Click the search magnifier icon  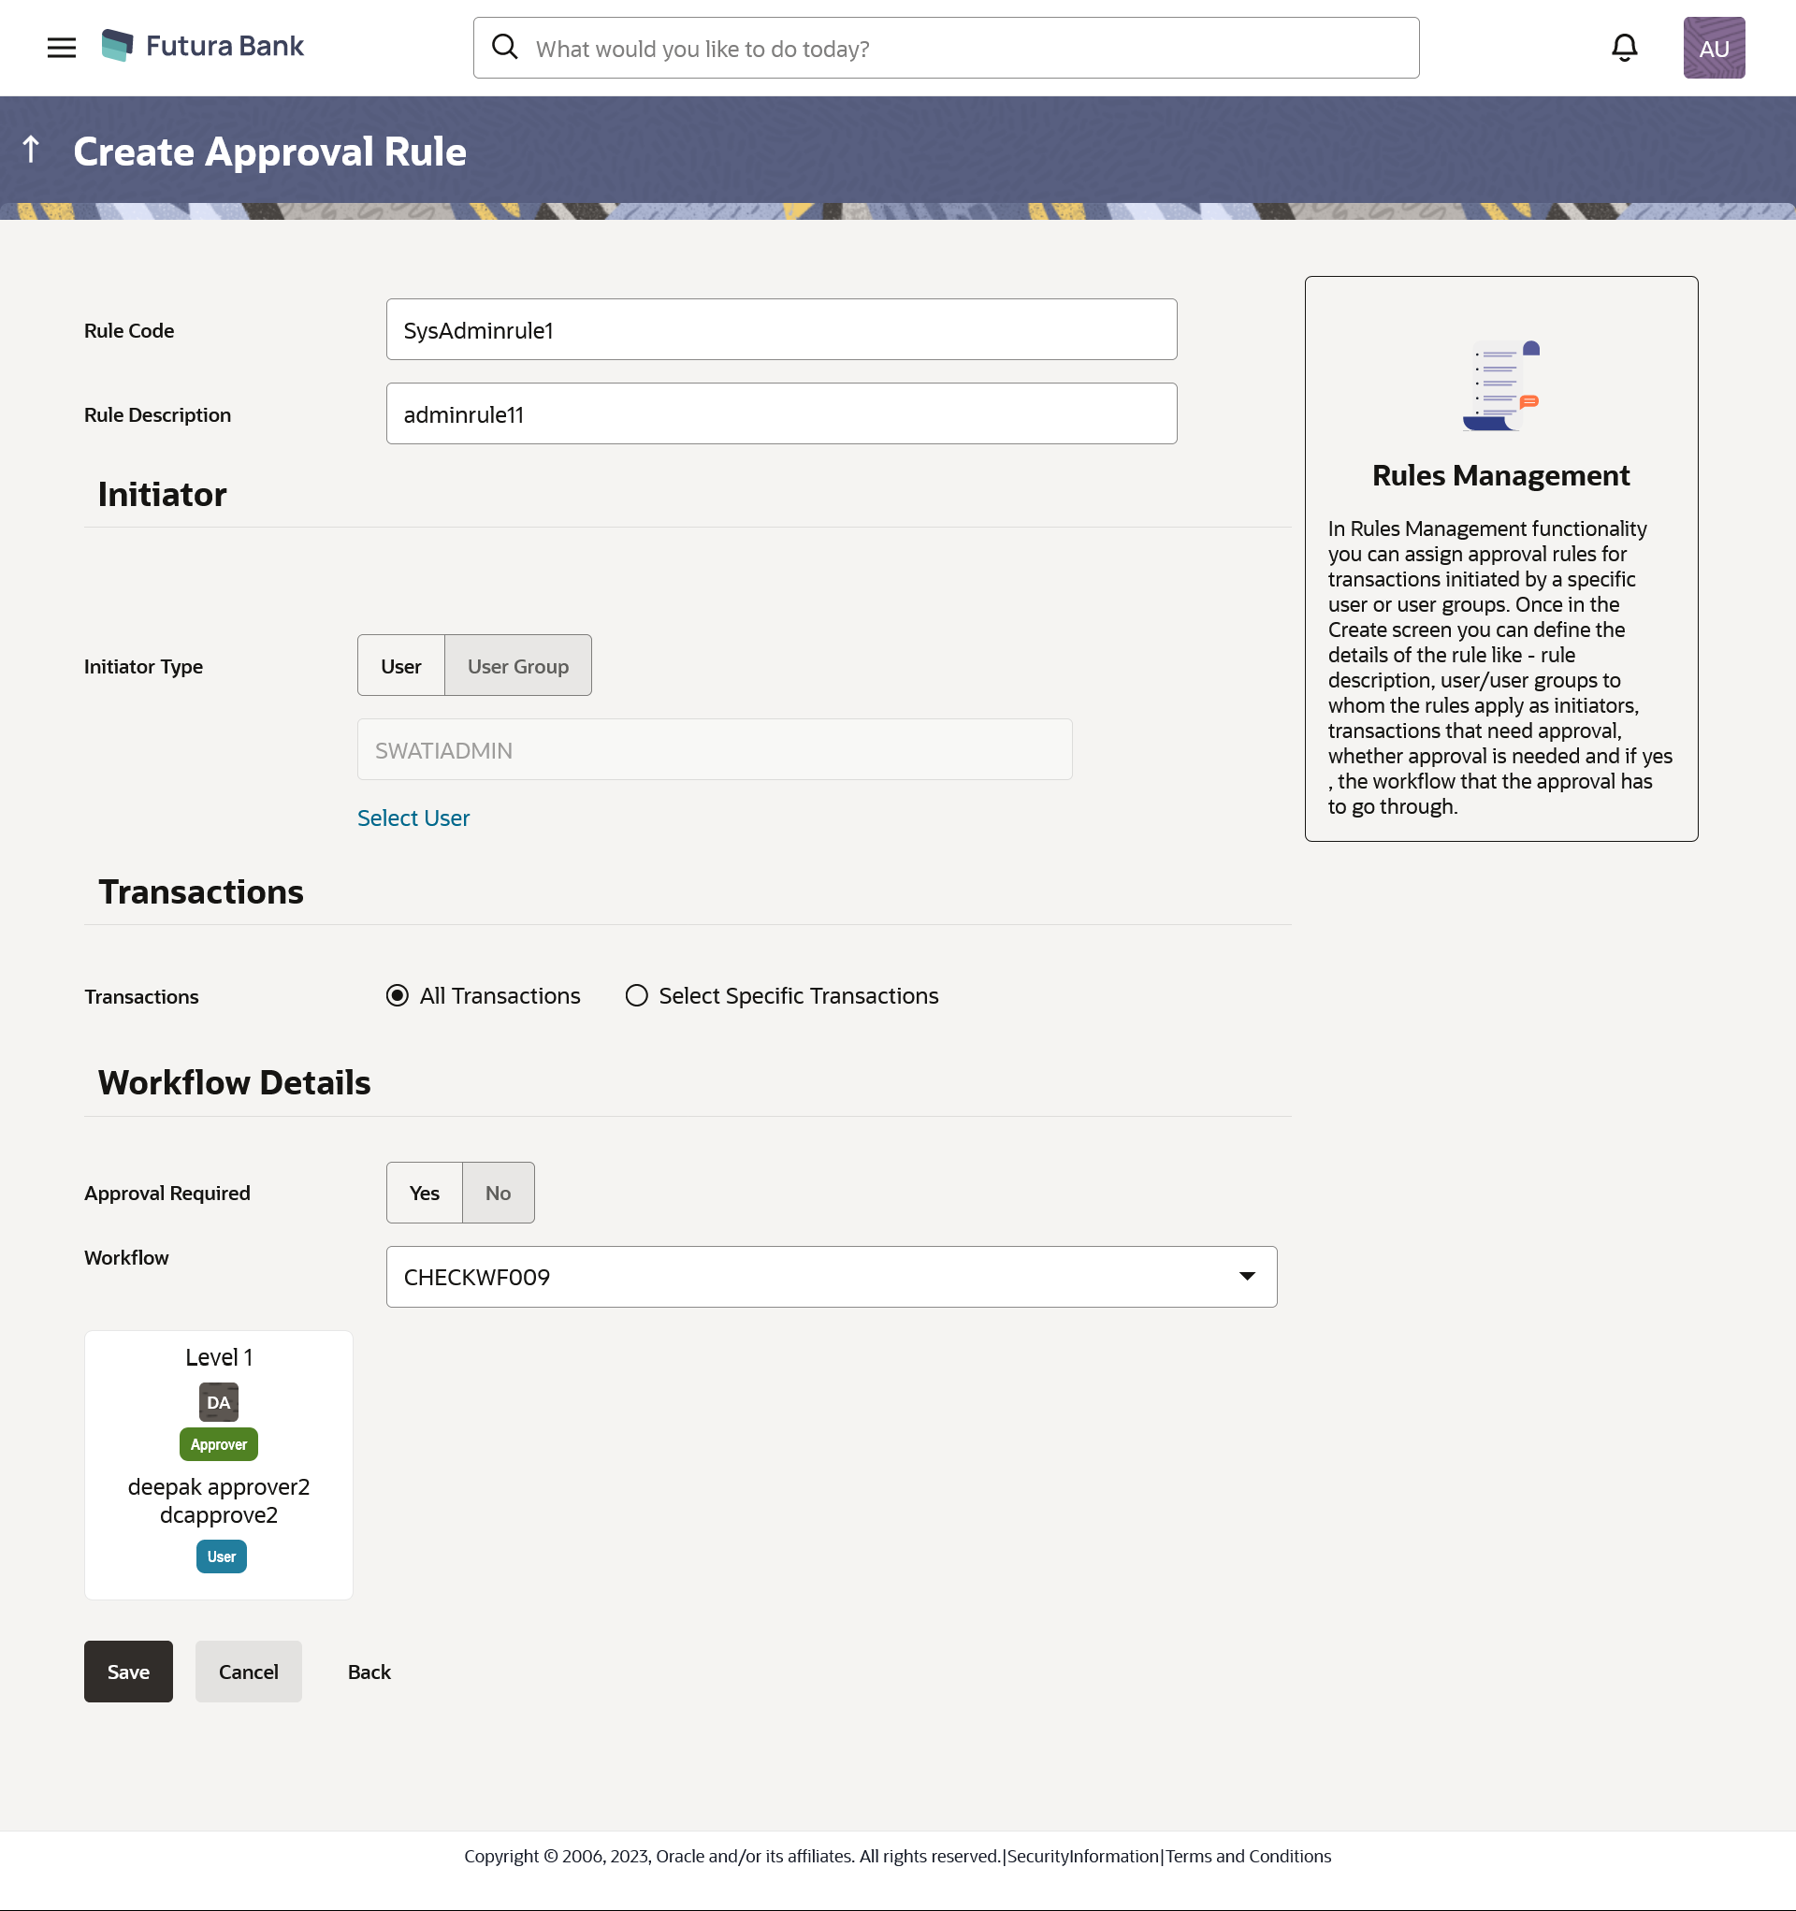pos(505,47)
